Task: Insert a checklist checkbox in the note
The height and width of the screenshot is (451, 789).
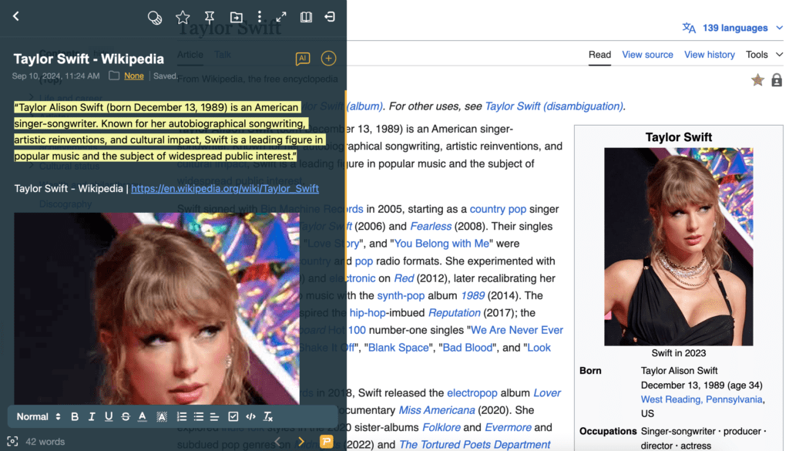Action: pos(233,417)
